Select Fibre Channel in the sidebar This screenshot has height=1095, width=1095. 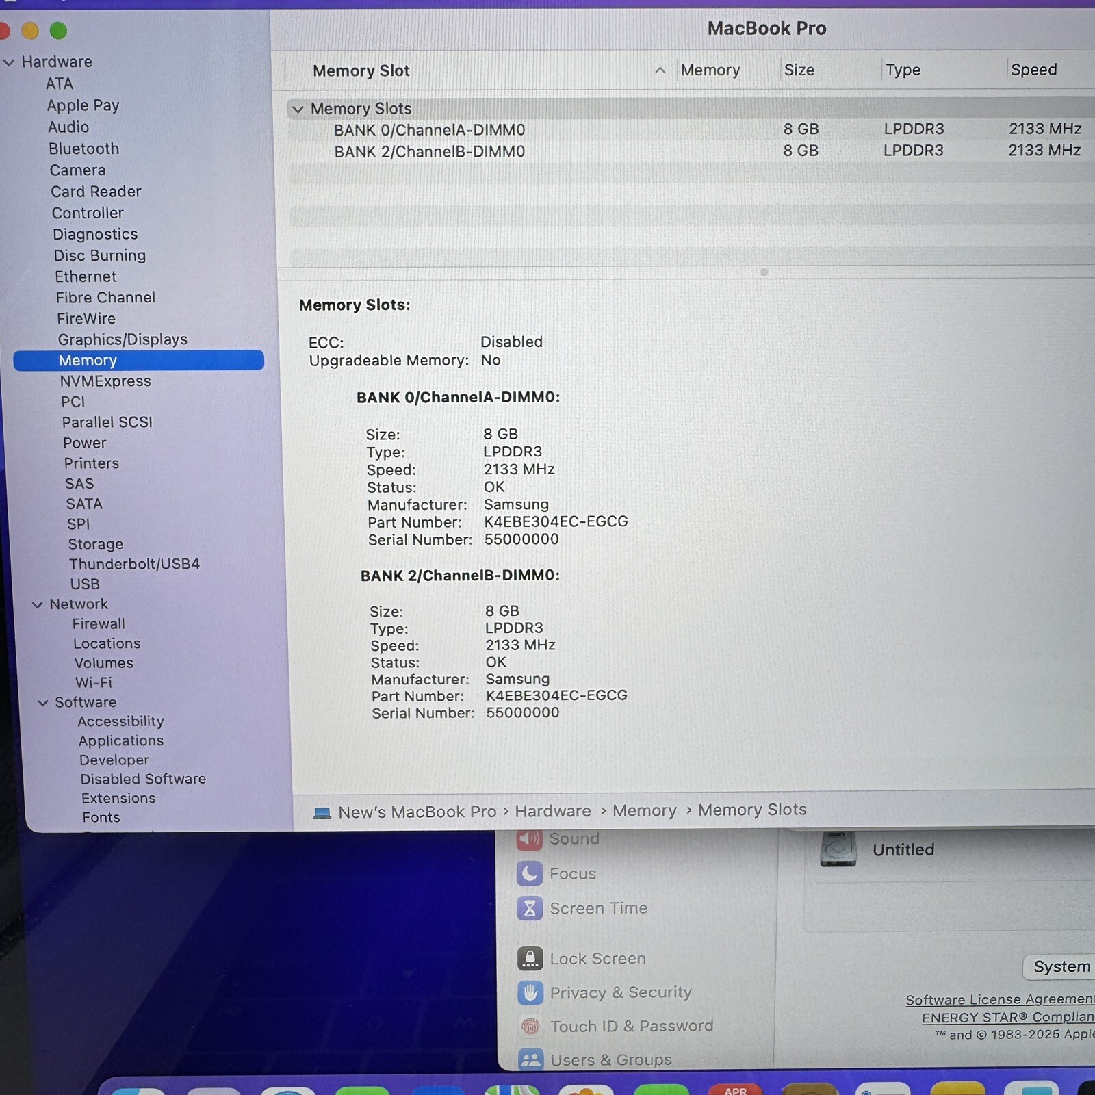[105, 298]
